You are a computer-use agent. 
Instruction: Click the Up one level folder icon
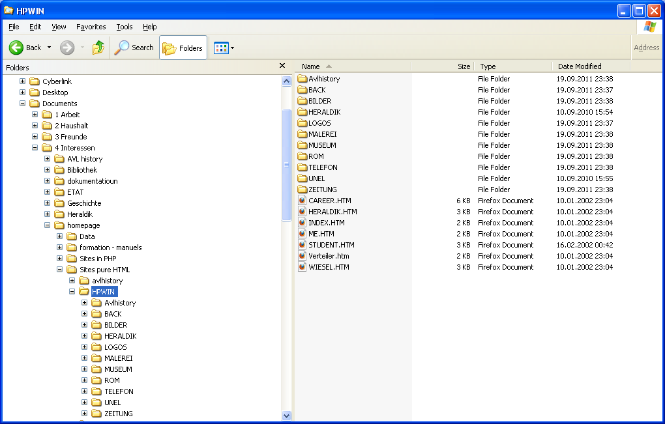98,48
